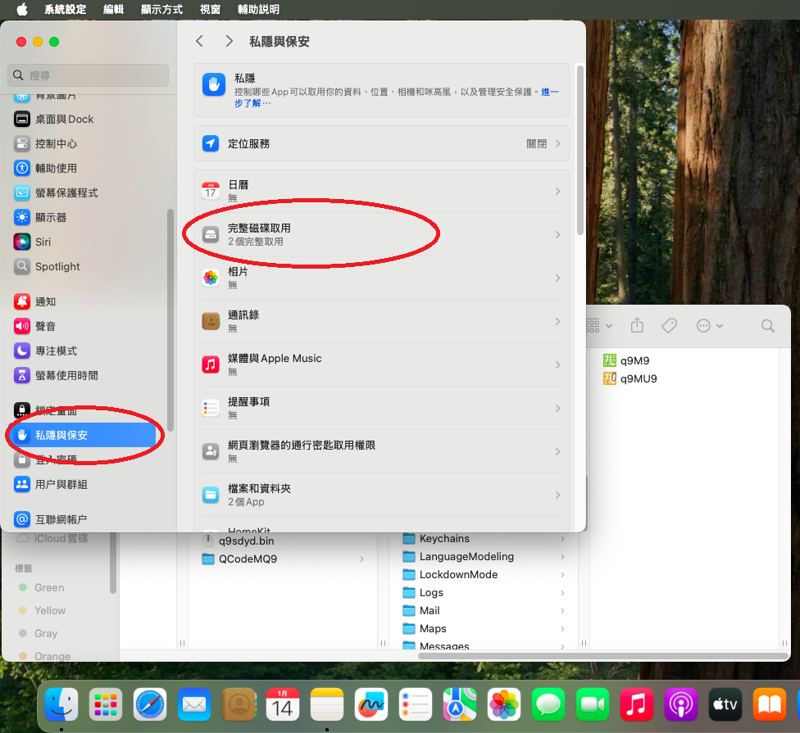Open the 通訊錄 privacy row
The image size is (800, 733).
381,321
